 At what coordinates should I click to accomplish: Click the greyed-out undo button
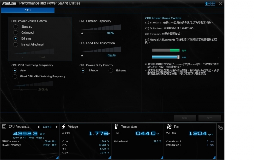coord(185,118)
